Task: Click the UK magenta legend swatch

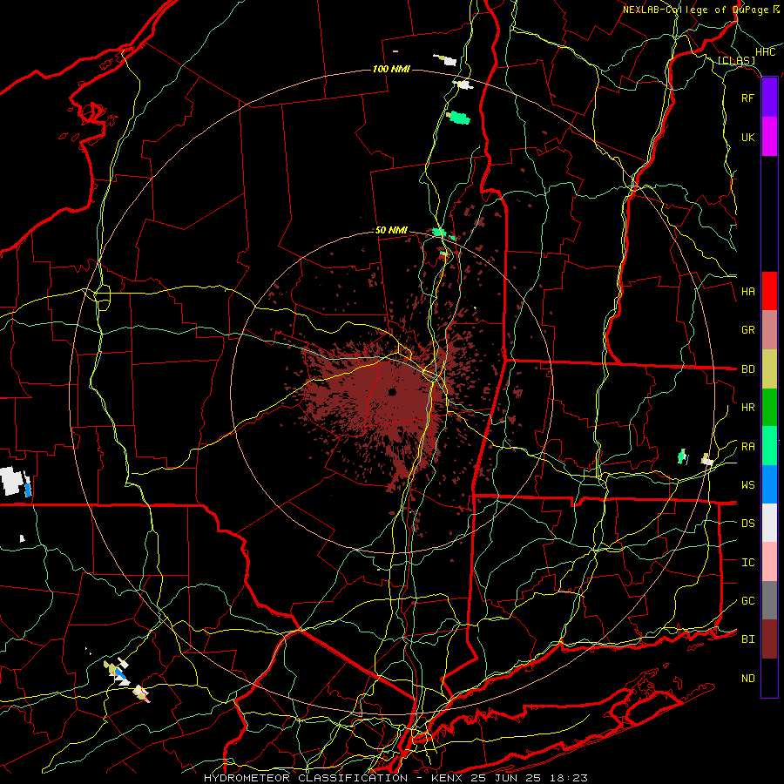Action: [x=769, y=137]
